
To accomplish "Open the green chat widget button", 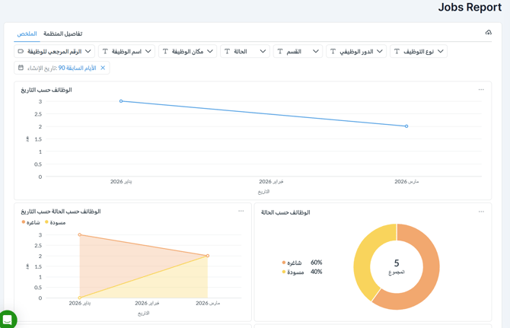I will pyautogui.click(x=7, y=320).
